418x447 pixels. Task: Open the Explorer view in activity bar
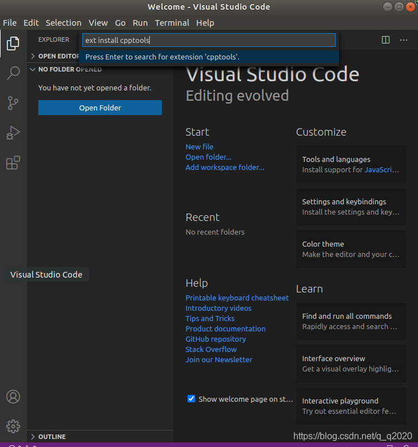13,43
